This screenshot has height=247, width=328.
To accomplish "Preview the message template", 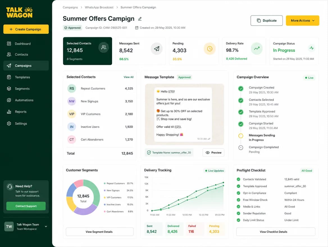I will coord(213,153).
